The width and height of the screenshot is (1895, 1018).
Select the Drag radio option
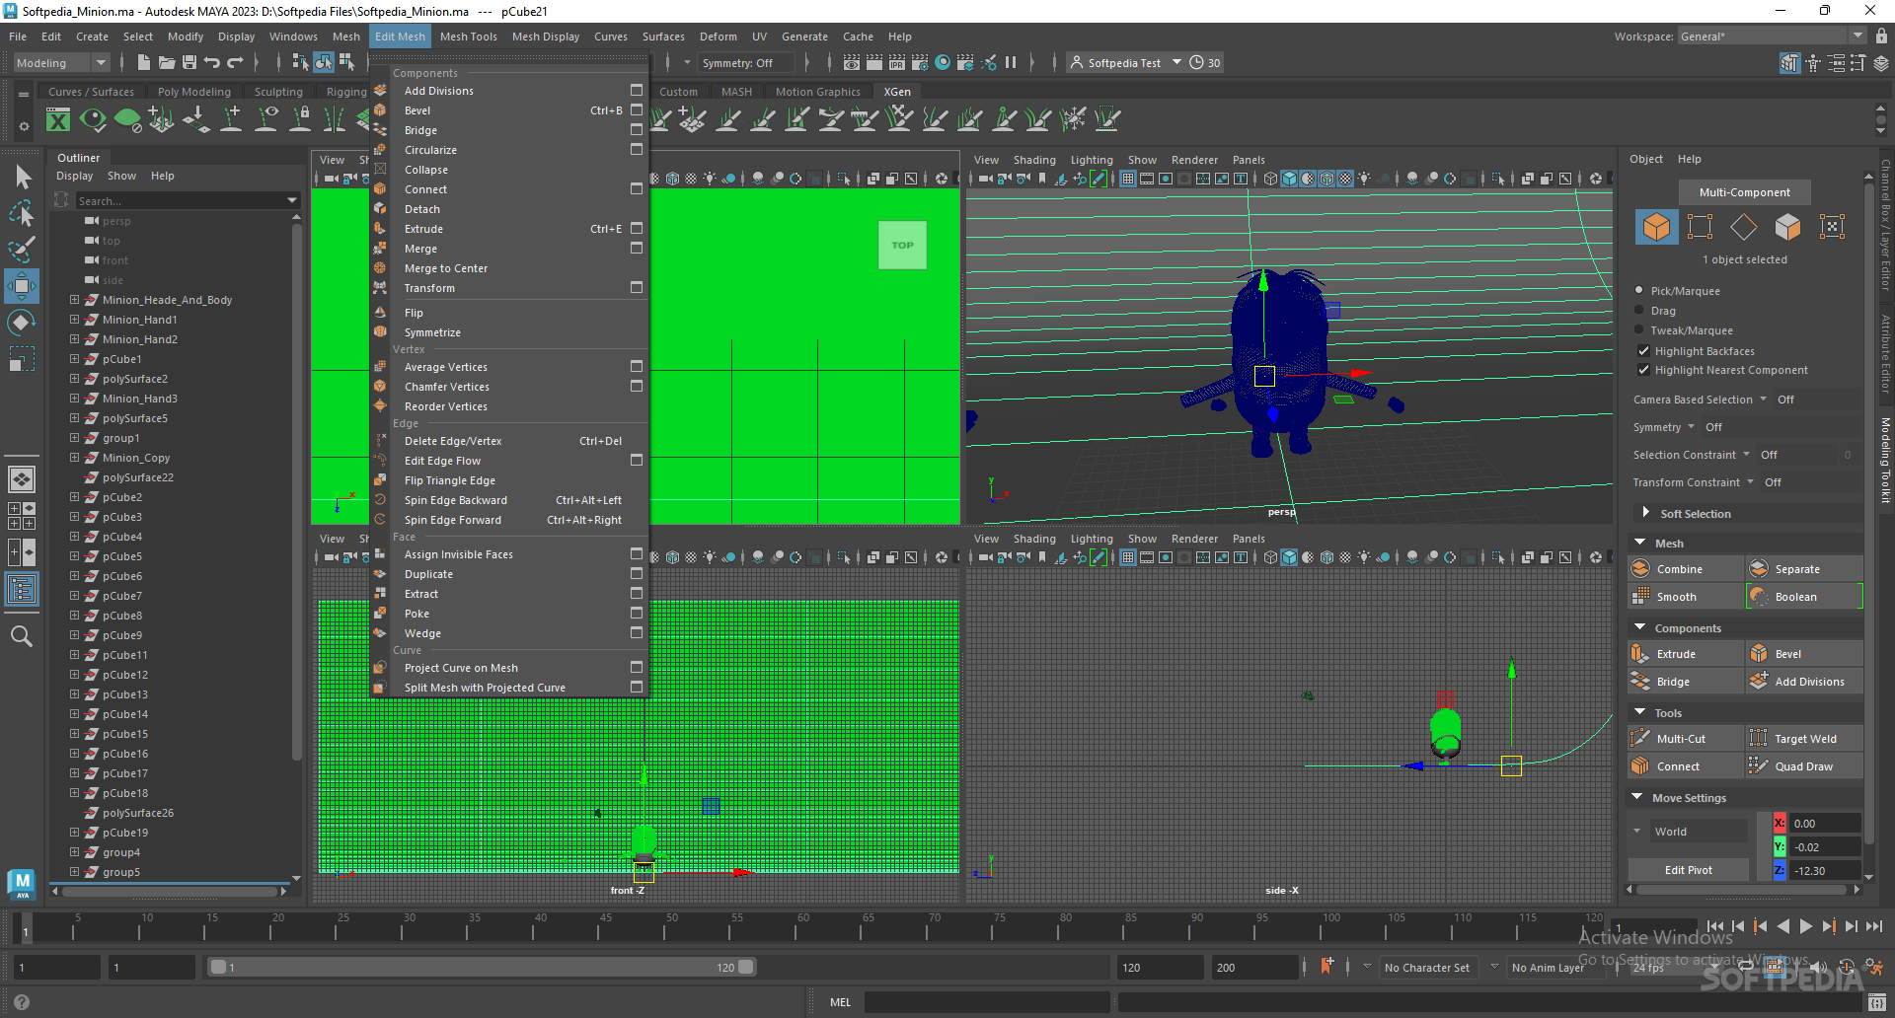click(1639, 311)
